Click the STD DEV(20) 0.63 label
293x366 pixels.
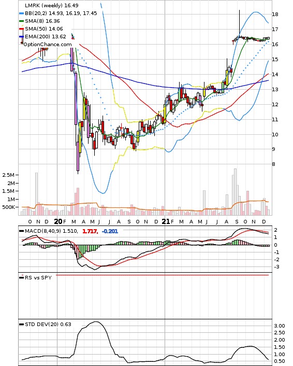tap(48, 325)
